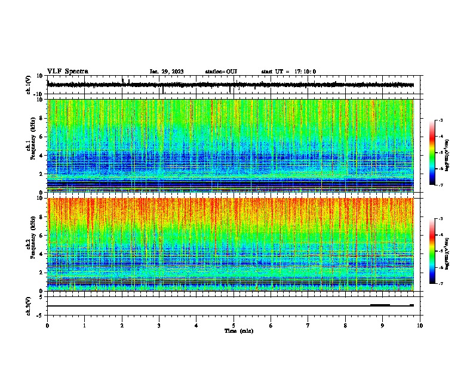Click the "station=OUI" header label
The height and width of the screenshot is (365, 473).
(x=221, y=72)
